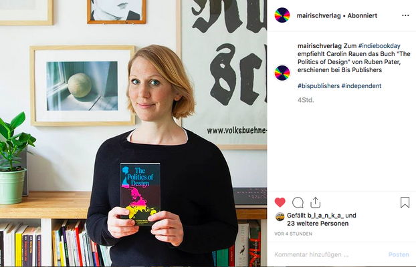
Task: Open the #independent hashtag
Action: click(x=361, y=86)
